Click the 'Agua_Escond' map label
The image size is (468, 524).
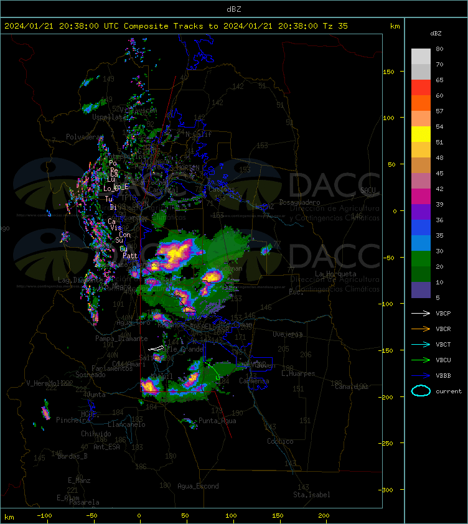click(198, 486)
